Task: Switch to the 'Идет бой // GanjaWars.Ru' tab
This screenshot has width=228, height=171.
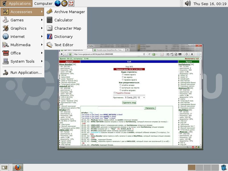Action: (x=76, y=50)
